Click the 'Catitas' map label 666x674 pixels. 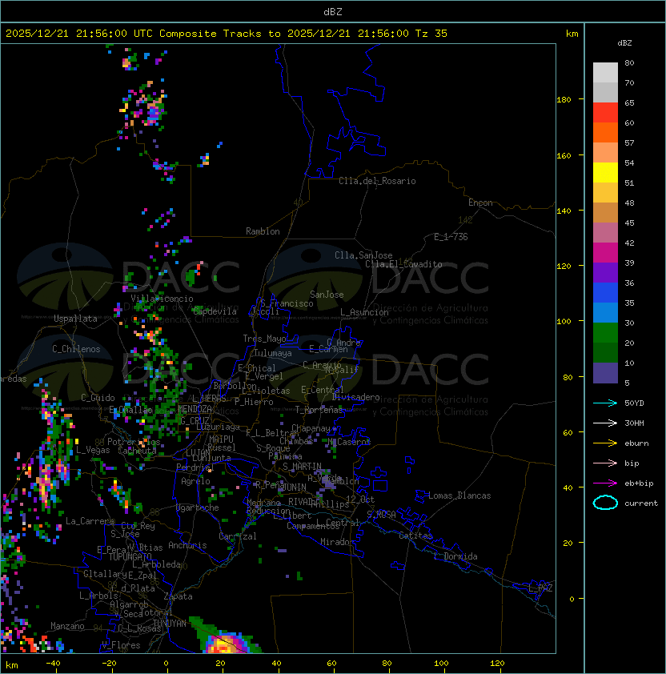point(415,536)
